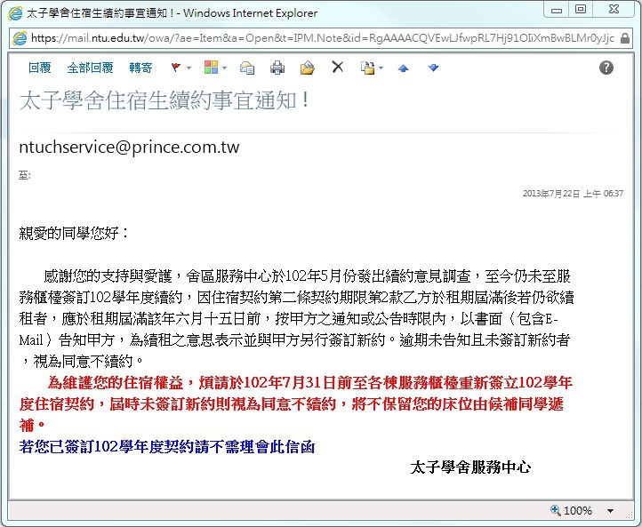Close the email window
The width and height of the screenshot is (642, 527).
pyautogui.click(x=614, y=9)
